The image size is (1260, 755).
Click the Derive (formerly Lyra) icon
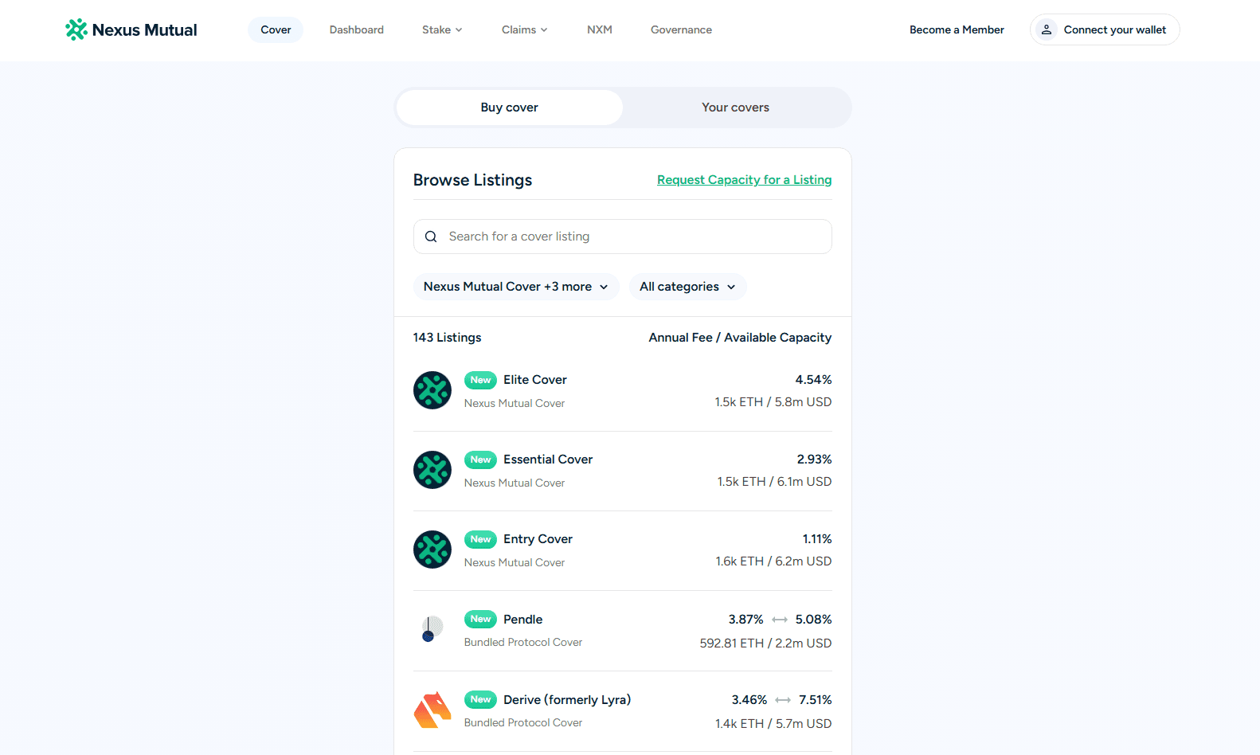tap(432, 710)
